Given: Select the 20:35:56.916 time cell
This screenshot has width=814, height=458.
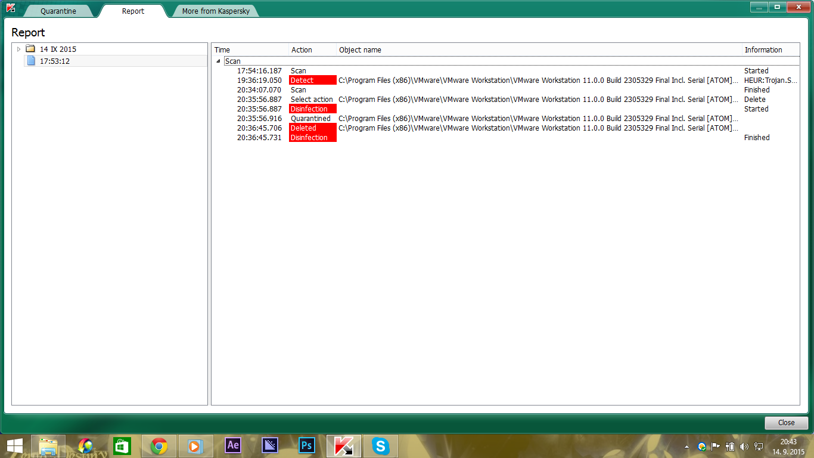Looking at the screenshot, I should [x=259, y=119].
